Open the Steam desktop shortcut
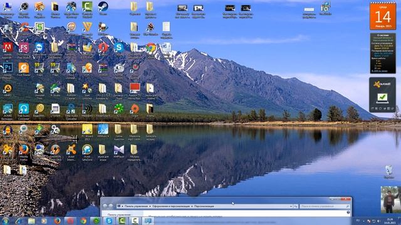The height and width of the screenshot is (225, 401). tap(103, 9)
